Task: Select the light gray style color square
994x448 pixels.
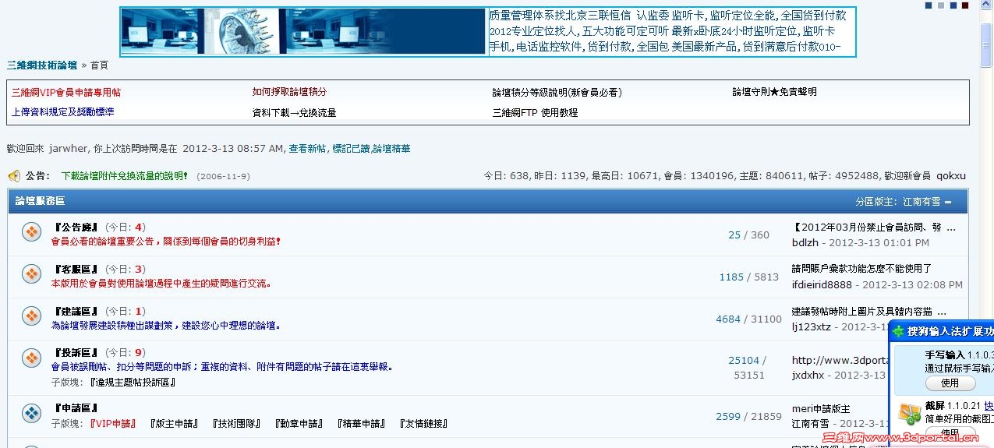Action: pyautogui.click(x=941, y=5)
